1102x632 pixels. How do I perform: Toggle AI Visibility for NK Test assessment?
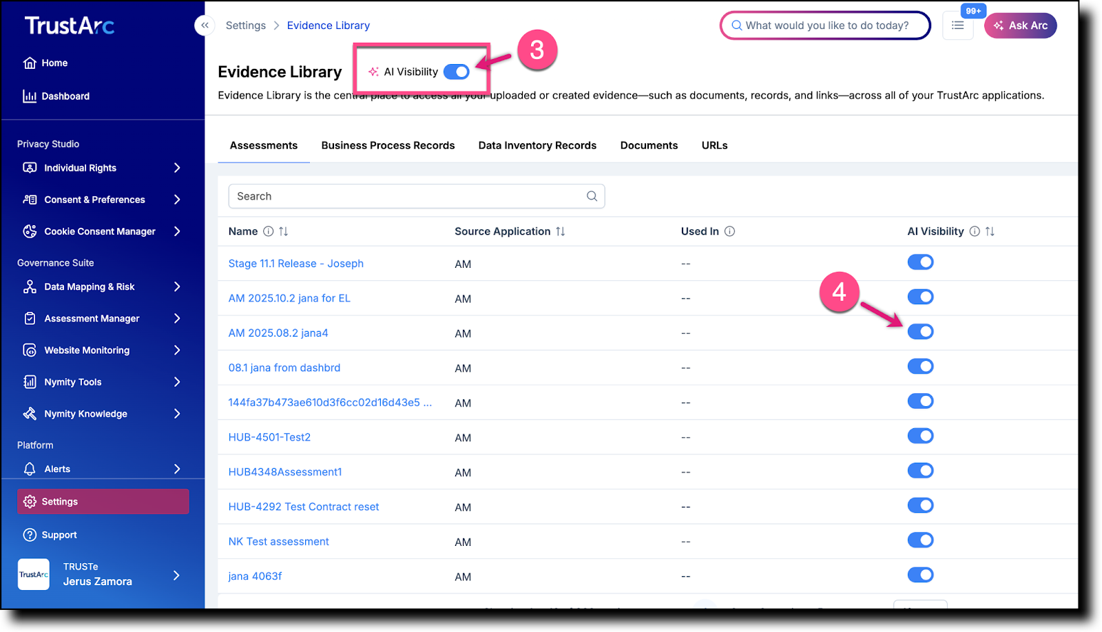point(920,540)
